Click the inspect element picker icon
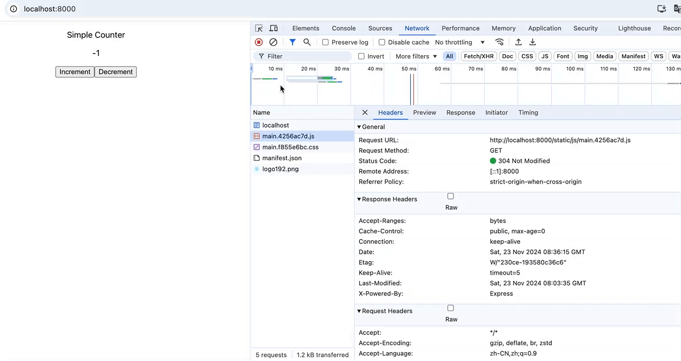Viewport: 681px width, 361px height. [259, 29]
